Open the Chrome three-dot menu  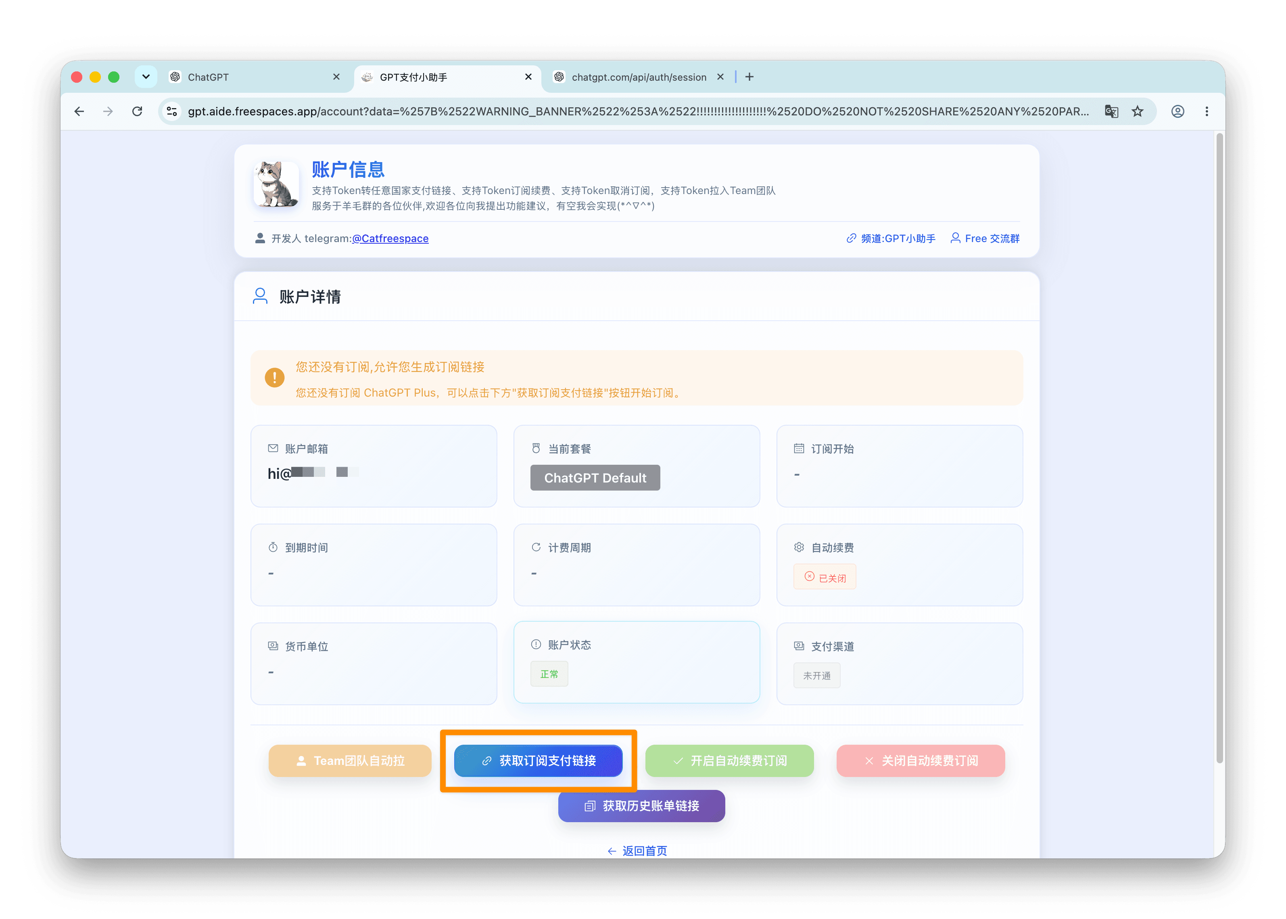click(1207, 111)
